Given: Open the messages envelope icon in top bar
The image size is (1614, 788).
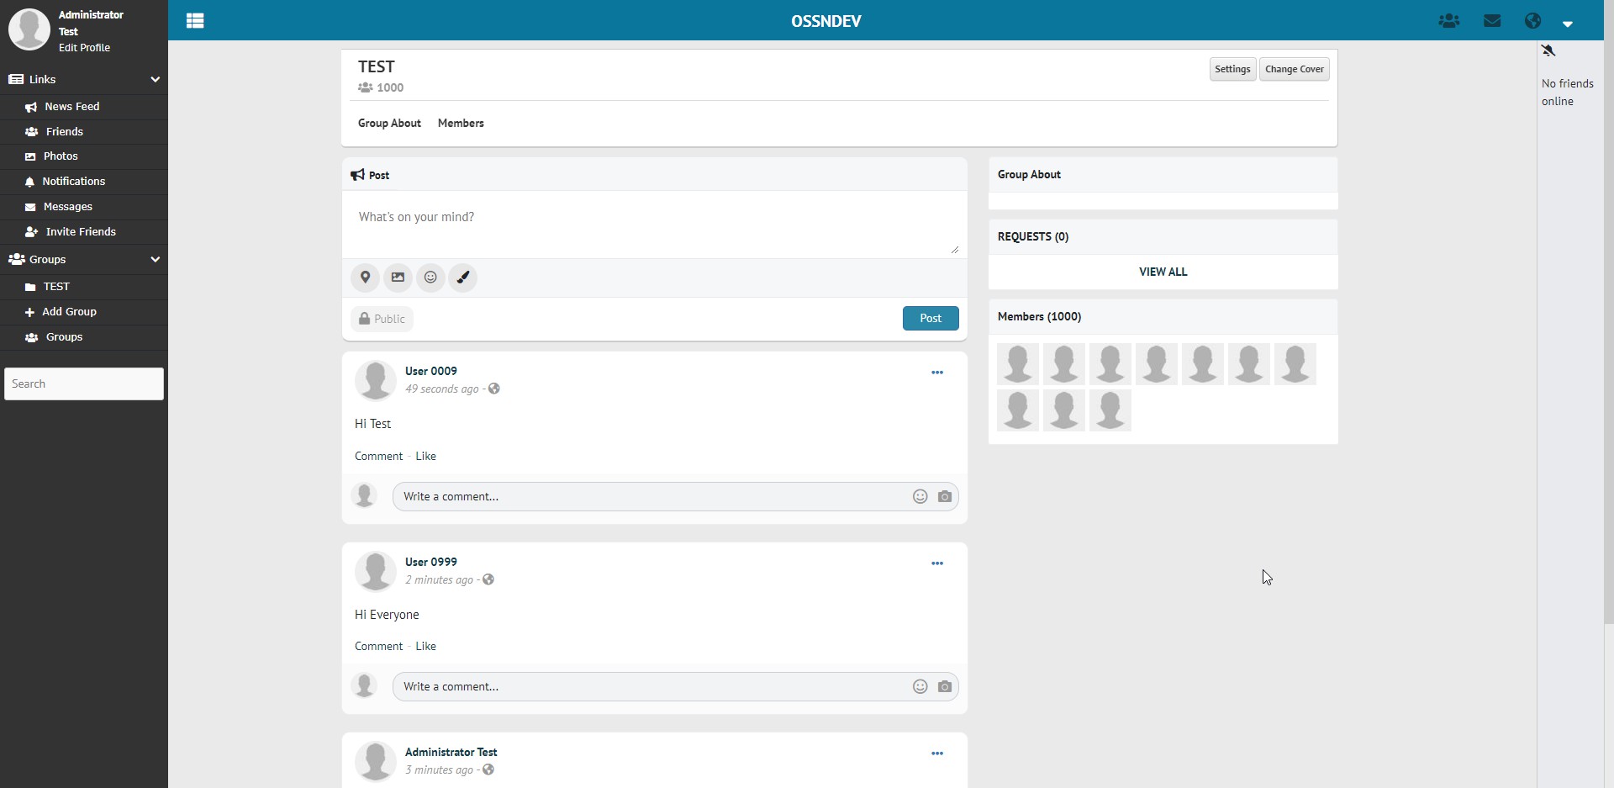Looking at the screenshot, I should point(1492,21).
